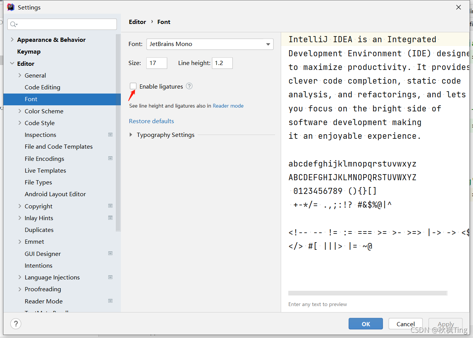This screenshot has height=338, width=473.
Task: Click the Apply button
Action: pos(446,324)
